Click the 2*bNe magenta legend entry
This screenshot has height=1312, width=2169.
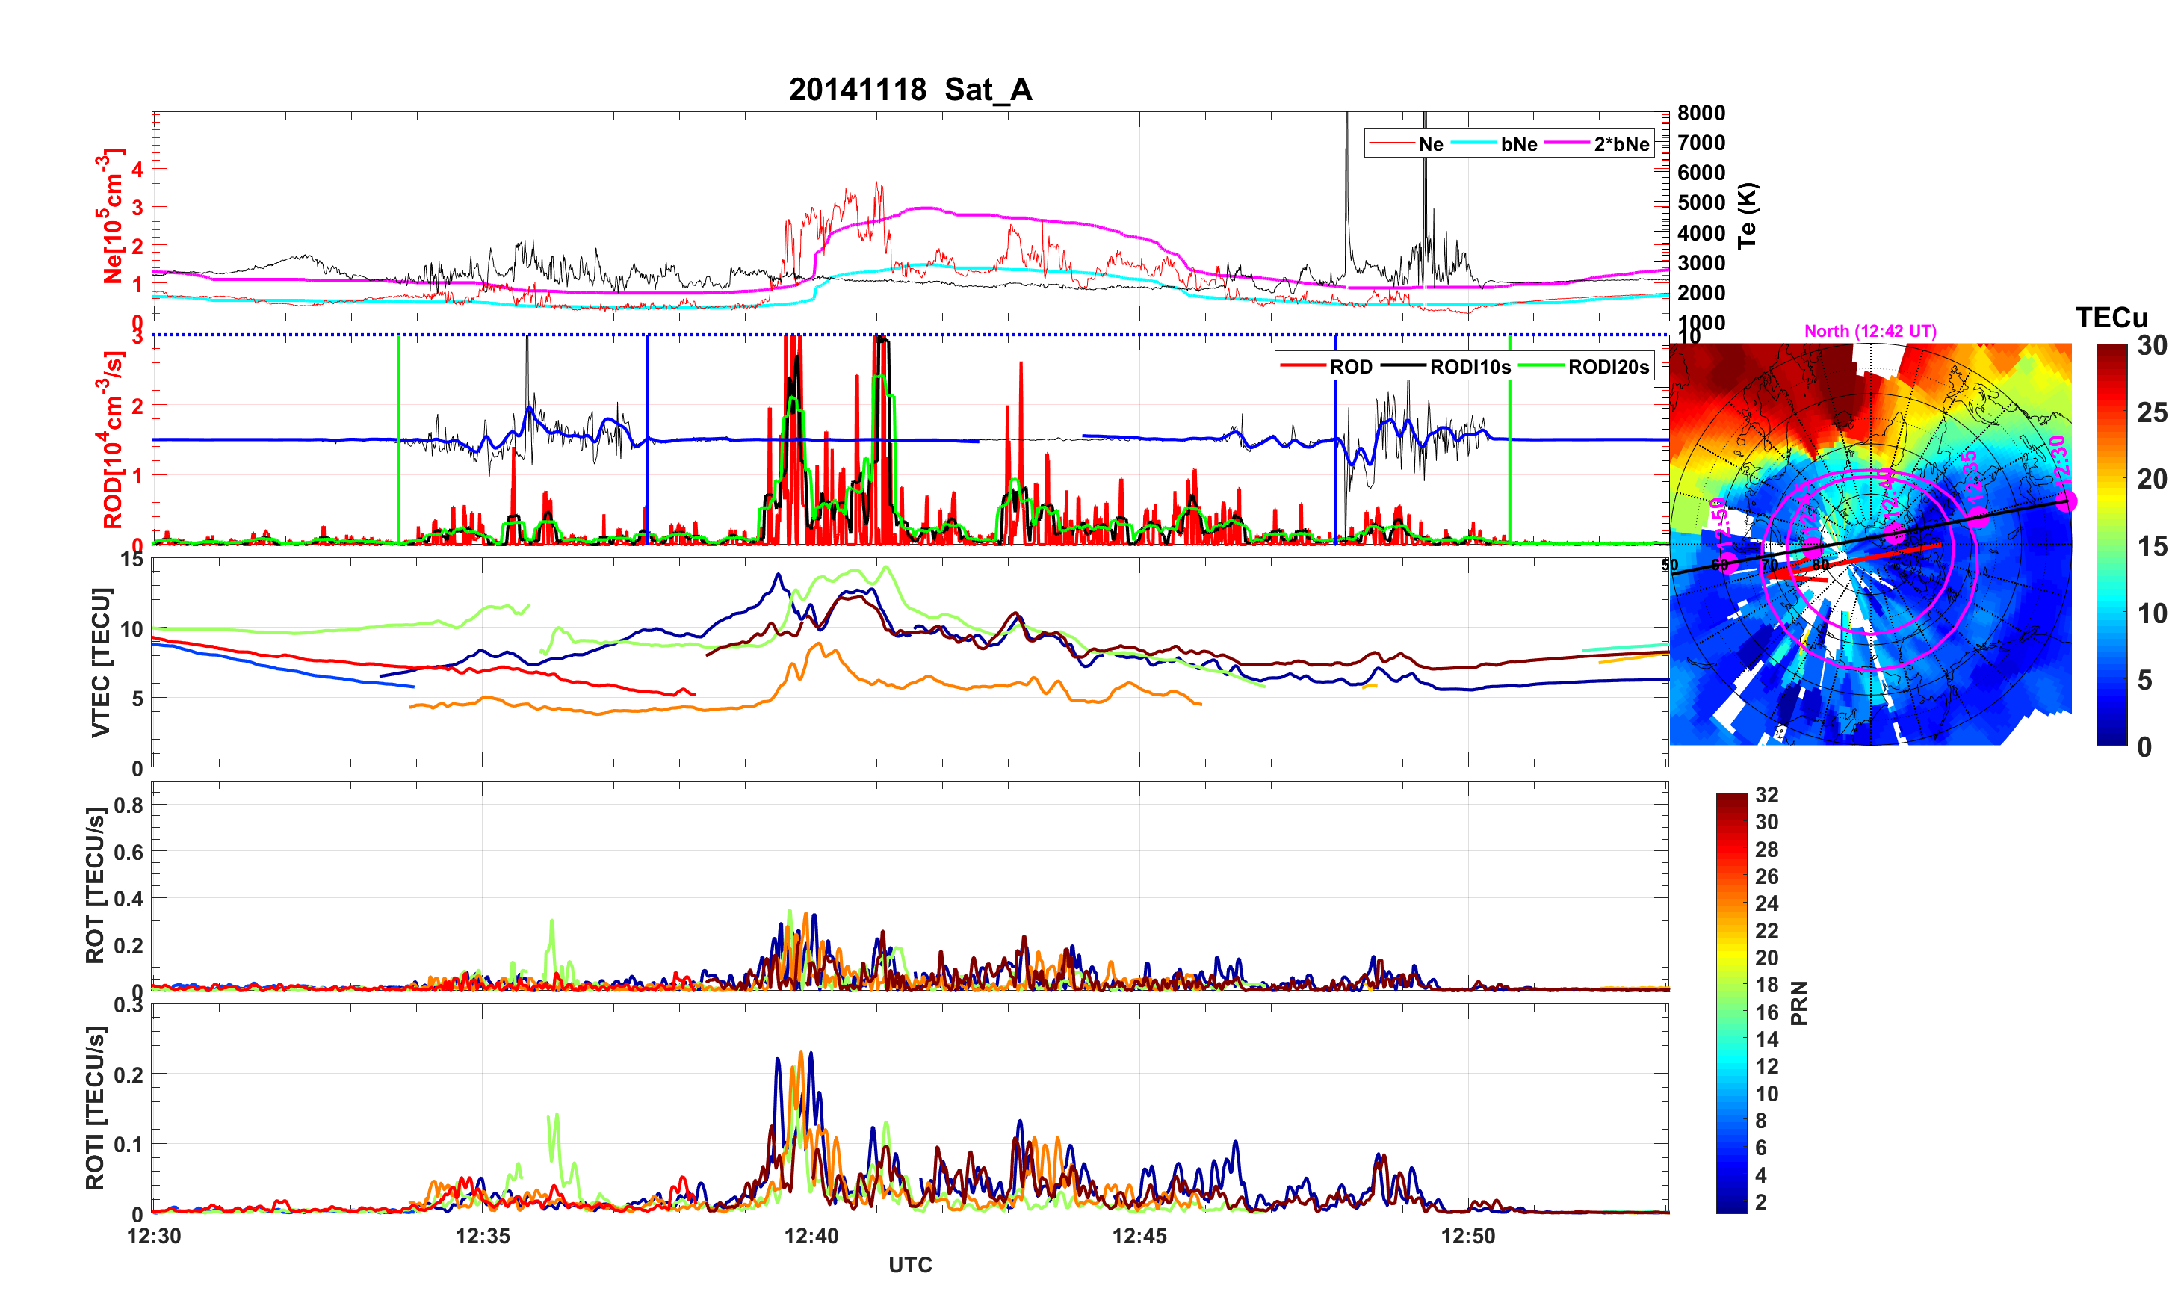(1621, 143)
